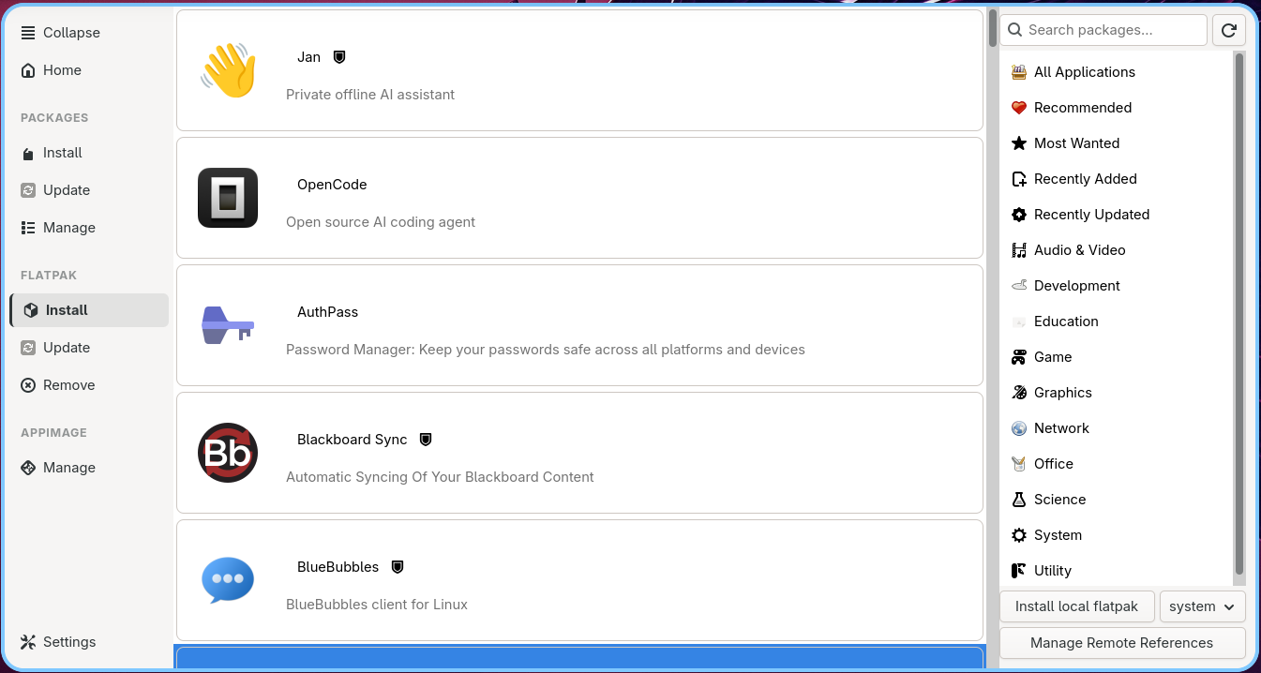Open Flatpak Update page
Image resolution: width=1261 pixels, height=673 pixels.
pos(89,348)
